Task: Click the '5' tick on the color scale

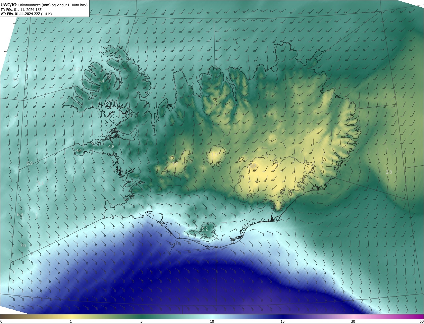Action: click(x=141, y=321)
